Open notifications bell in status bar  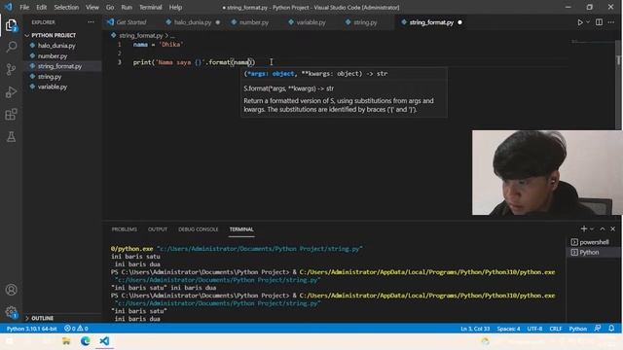click(611, 329)
